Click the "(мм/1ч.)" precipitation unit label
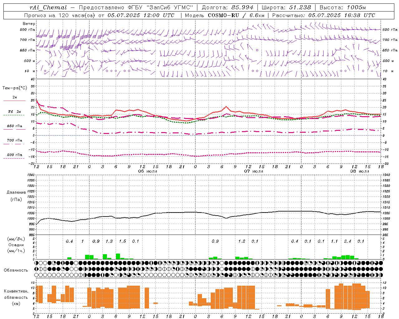The height and width of the screenshot is (319, 399). 16,251
